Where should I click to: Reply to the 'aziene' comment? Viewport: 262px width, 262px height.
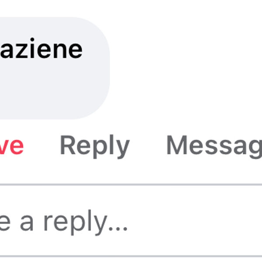pyautogui.click(x=94, y=146)
